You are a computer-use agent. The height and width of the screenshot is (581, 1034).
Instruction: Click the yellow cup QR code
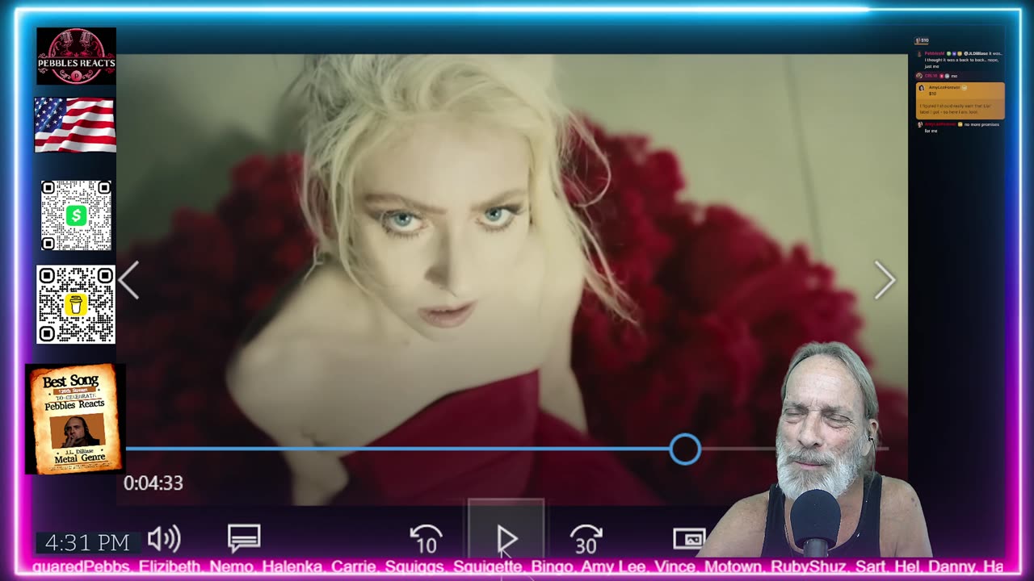pyautogui.click(x=76, y=305)
